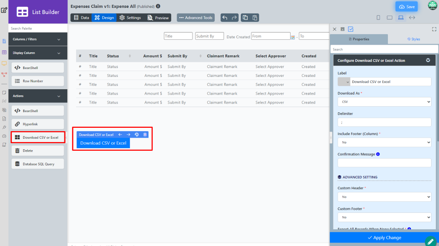Switch to the Styles tab

click(x=413, y=39)
